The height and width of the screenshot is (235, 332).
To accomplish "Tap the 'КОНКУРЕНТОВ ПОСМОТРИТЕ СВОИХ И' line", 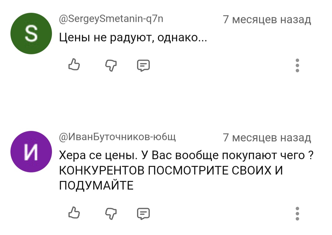I will coord(171,171).
